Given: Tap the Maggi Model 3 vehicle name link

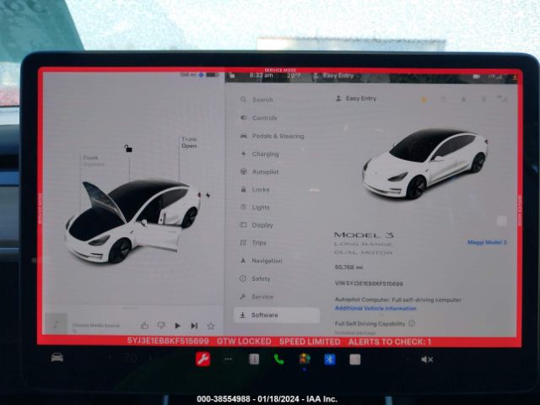Looking at the screenshot, I should [487, 242].
